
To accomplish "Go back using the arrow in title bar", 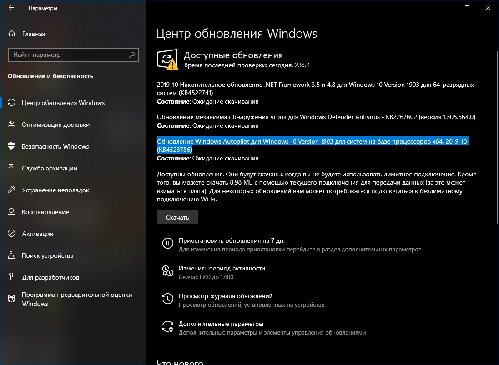I will 11,8.
